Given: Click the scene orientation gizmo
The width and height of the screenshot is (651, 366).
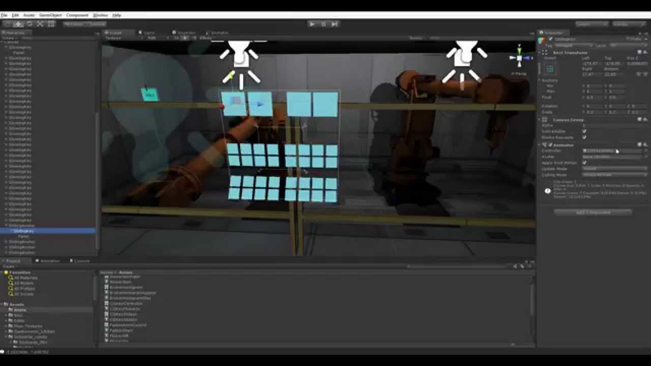Looking at the screenshot, I should (x=519, y=58).
